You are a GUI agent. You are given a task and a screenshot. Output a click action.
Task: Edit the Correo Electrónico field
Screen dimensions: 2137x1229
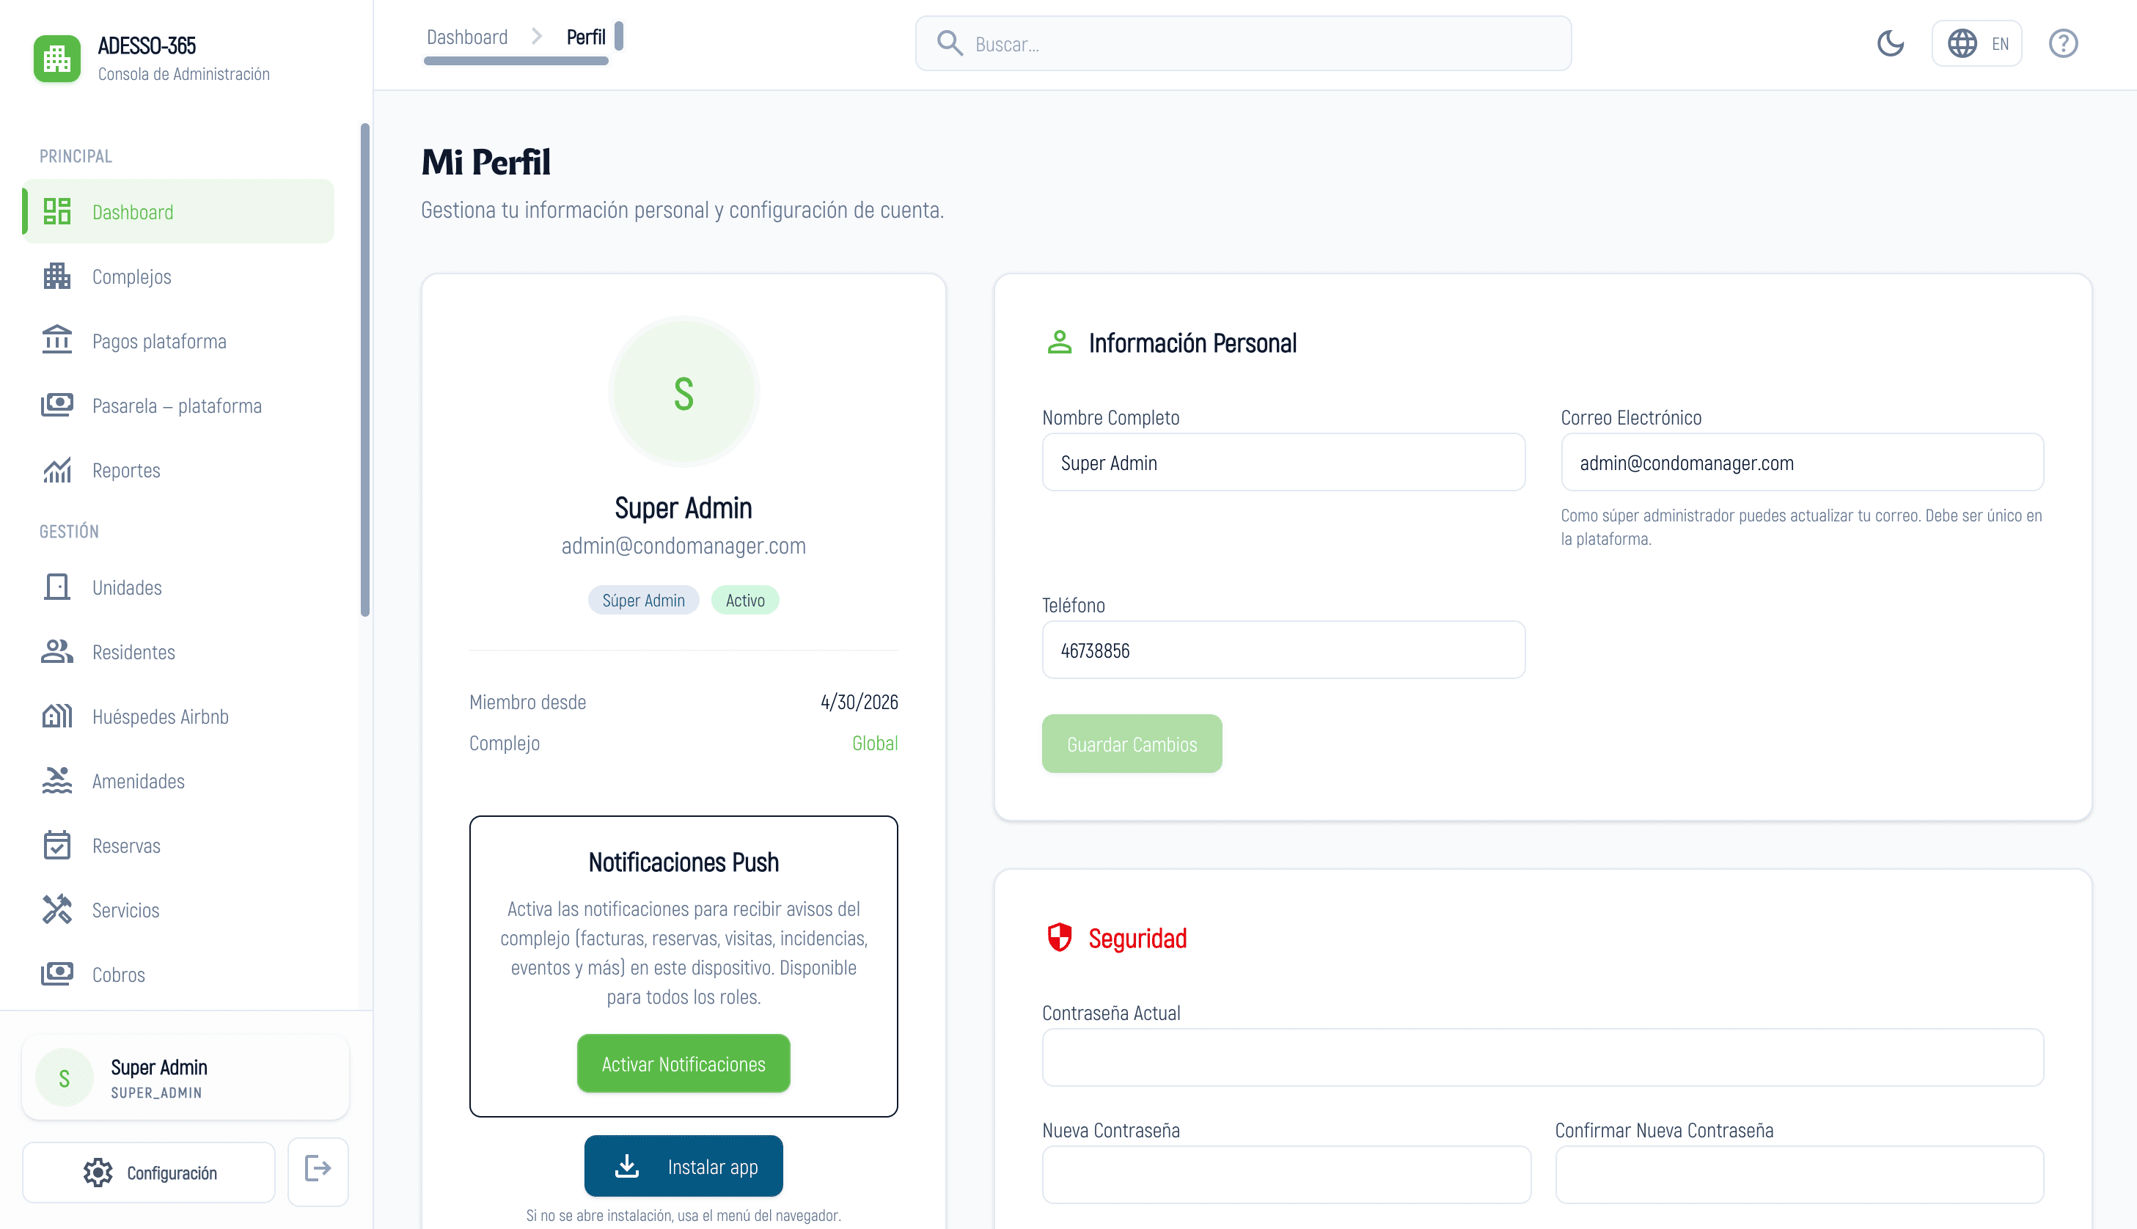[1802, 462]
